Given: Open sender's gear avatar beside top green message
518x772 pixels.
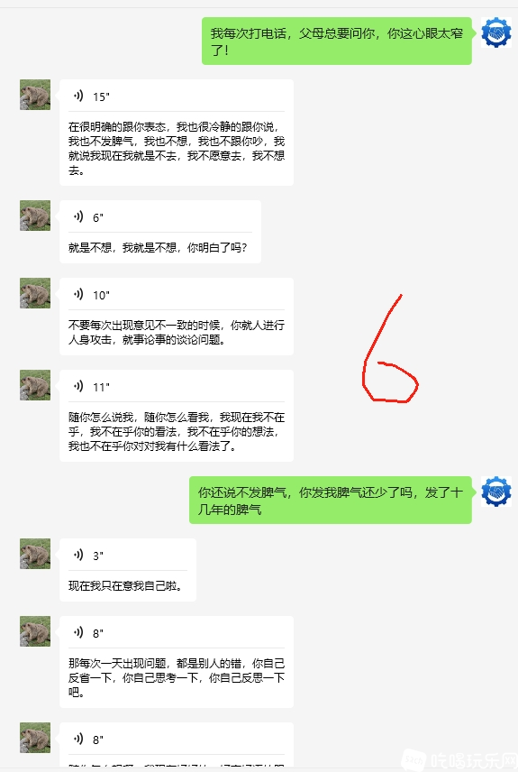Looking at the screenshot, I should [x=495, y=32].
